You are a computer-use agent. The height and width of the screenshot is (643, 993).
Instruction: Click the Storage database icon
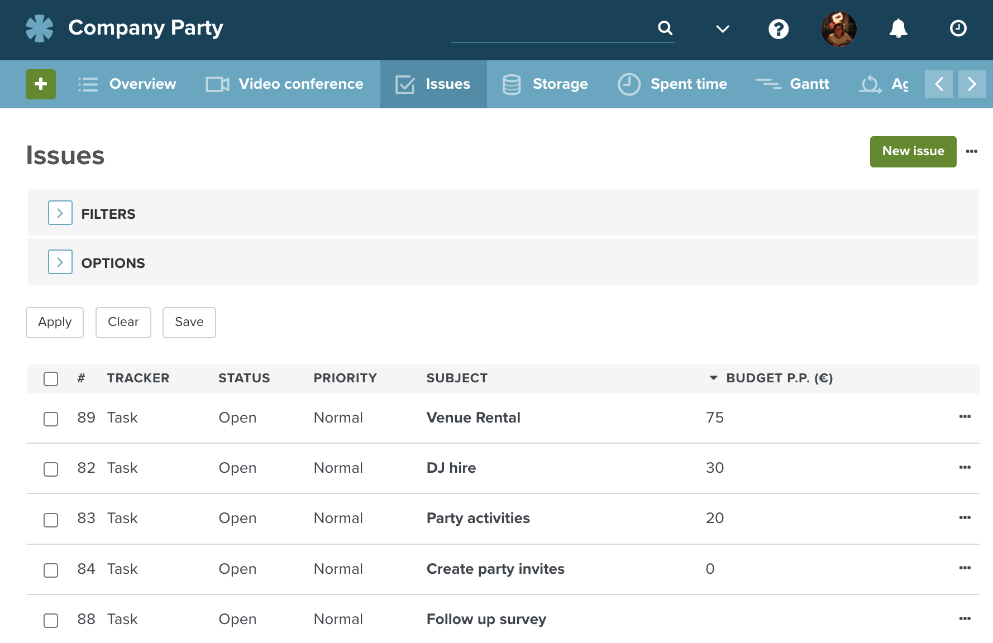coord(512,85)
